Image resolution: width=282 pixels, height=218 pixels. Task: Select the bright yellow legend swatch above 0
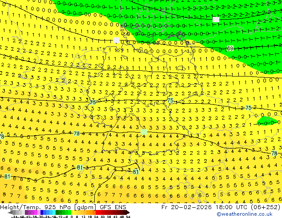pos(73,212)
